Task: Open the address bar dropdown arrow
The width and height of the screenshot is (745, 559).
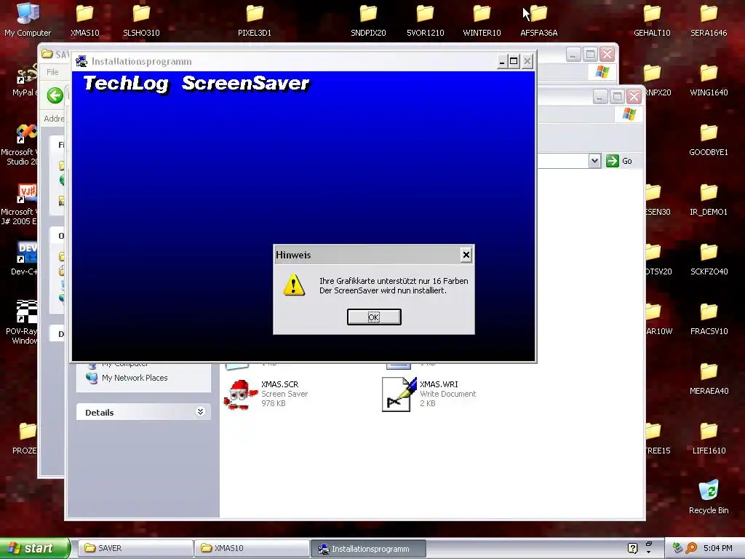Action: click(594, 161)
